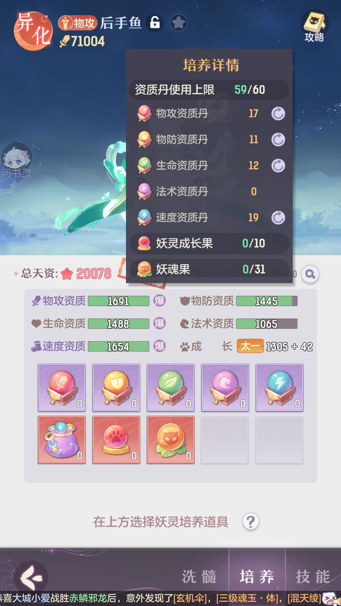Click the 物防资质 progress bar
This screenshot has width=341, height=606.
tap(267, 301)
